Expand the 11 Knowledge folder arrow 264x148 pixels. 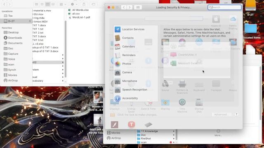click(x=174, y=131)
